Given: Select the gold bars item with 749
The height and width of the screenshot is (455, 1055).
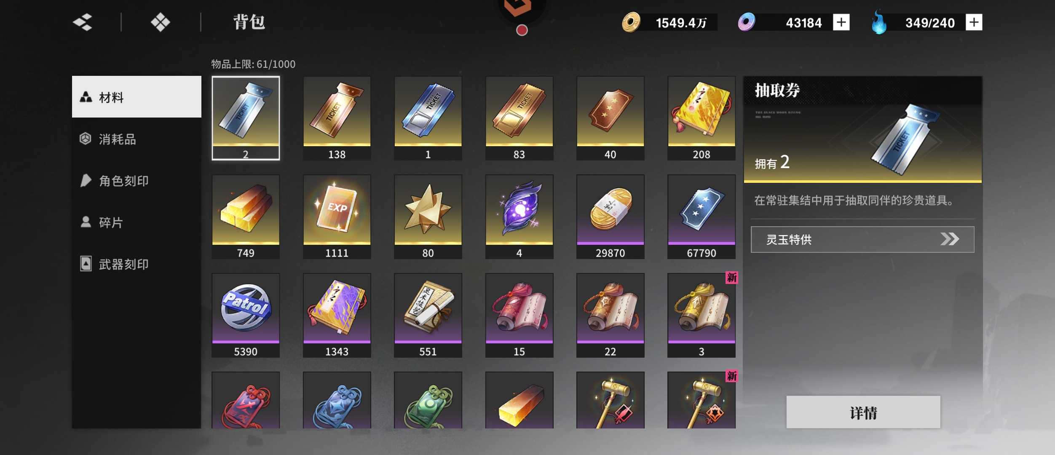Looking at the screenshot, I should [246, 217].
